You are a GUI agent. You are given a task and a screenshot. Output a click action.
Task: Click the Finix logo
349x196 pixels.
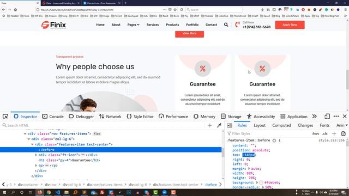[53, 25]
